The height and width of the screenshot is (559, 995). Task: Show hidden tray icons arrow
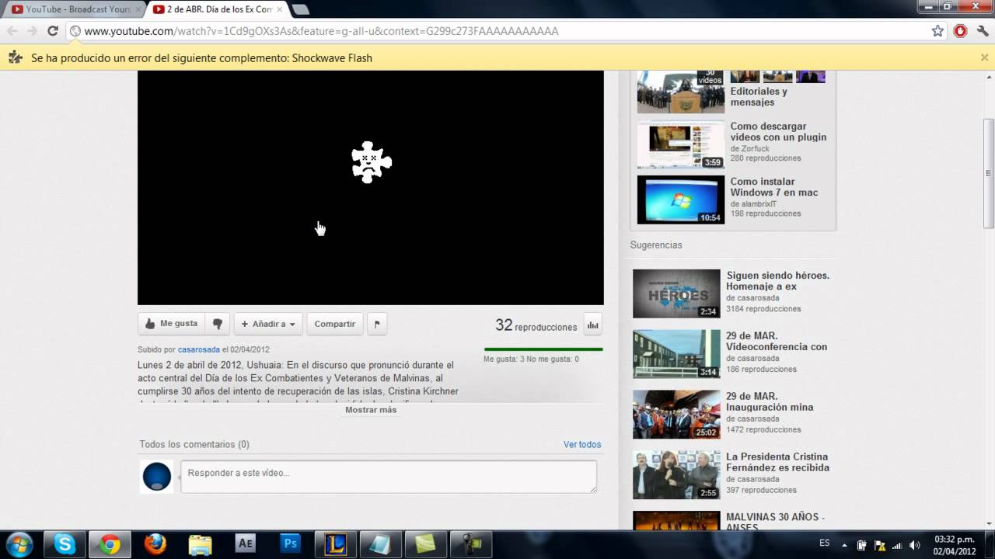845,545
